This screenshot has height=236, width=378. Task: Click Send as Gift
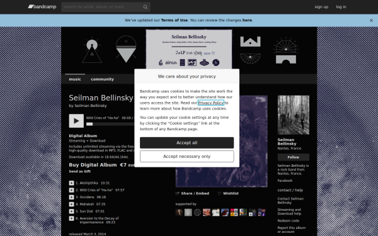tap(80, 171)
